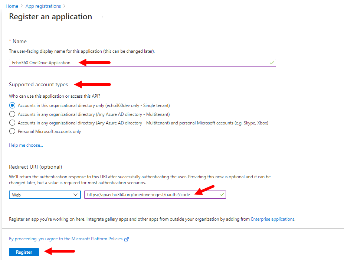Select Accounts in this organizational directory only

click(x=12, y=105)
